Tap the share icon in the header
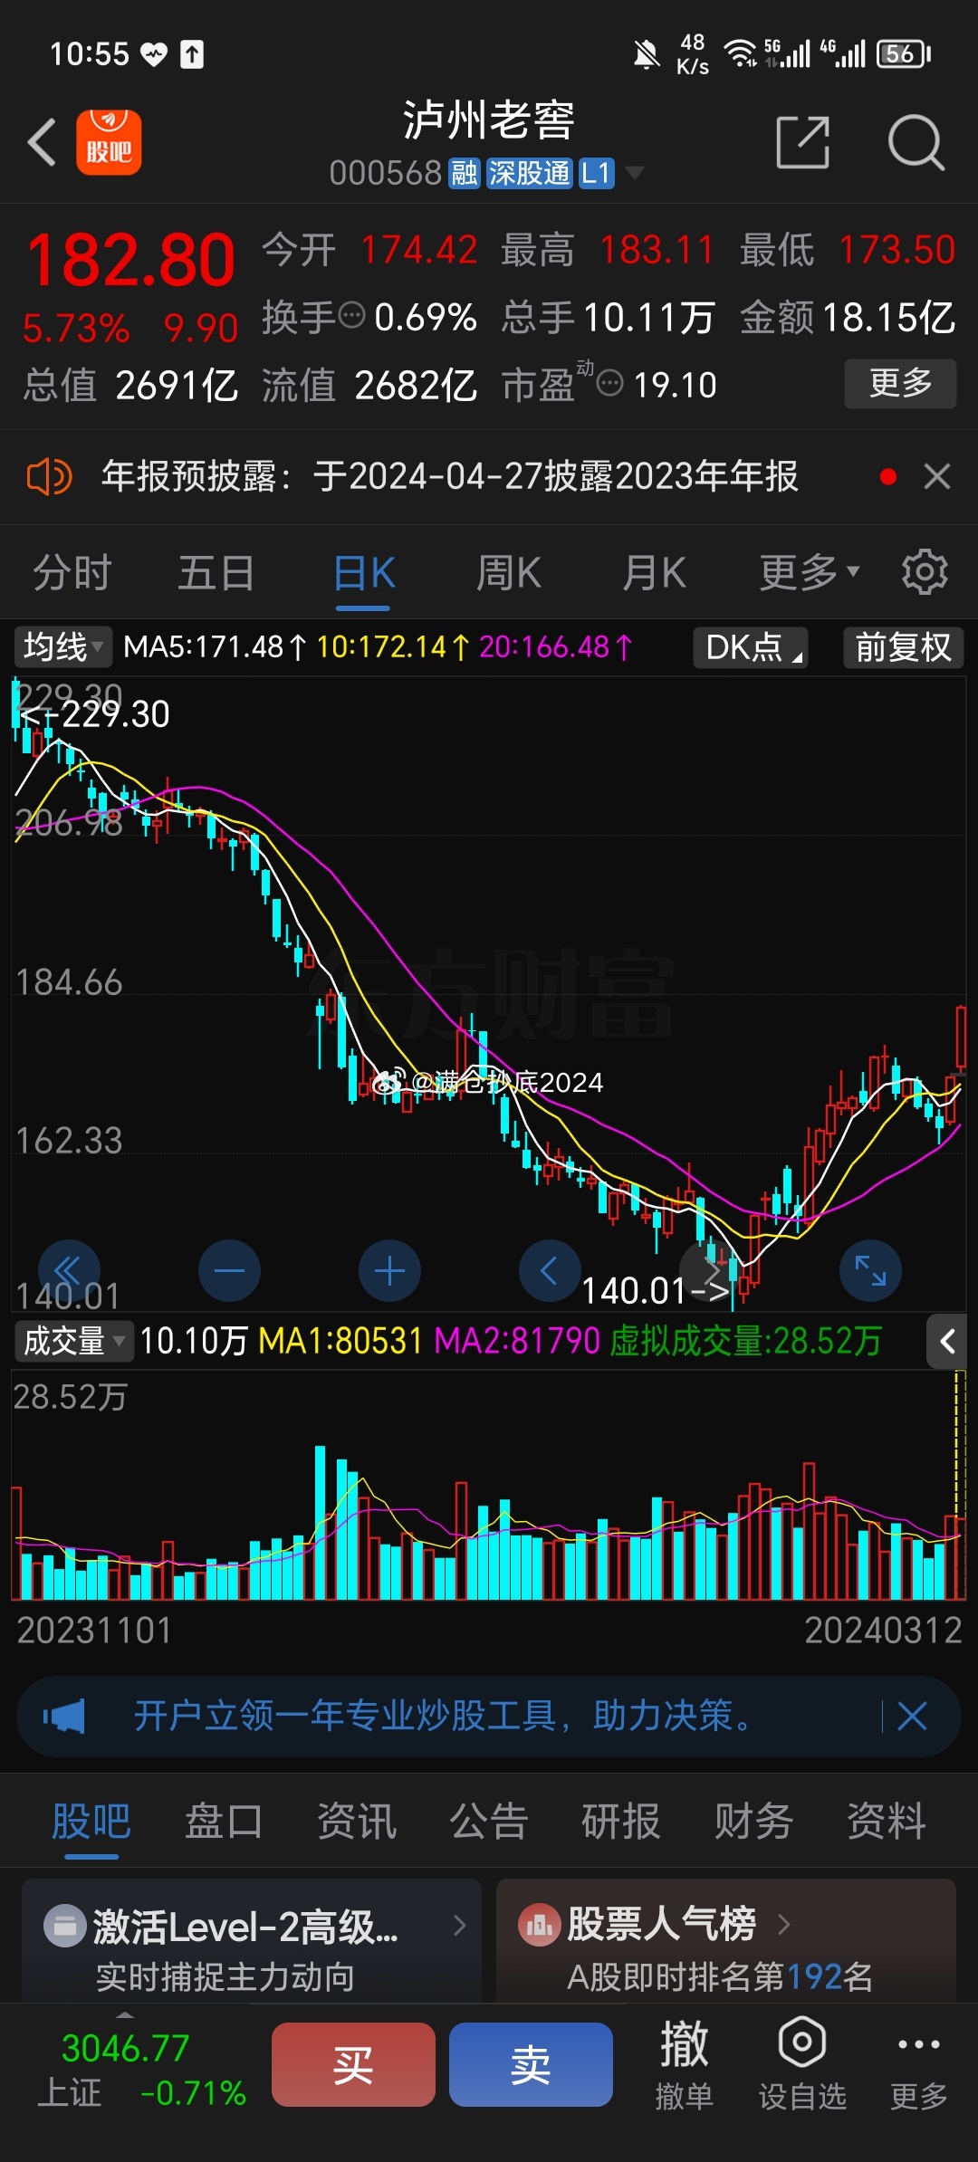978x2162 pixels. click(x=803, y=142)
